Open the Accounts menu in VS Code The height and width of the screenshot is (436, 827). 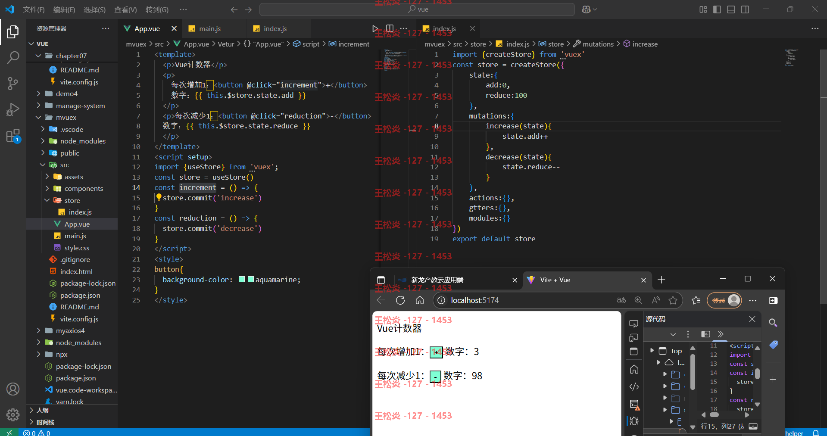point(13,389)
